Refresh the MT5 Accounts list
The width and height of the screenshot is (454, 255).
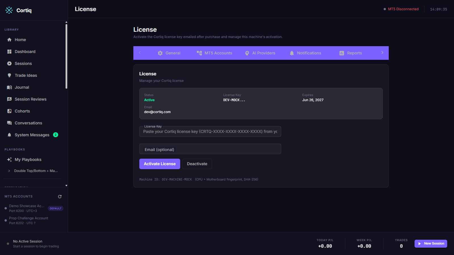click(60, 196)
